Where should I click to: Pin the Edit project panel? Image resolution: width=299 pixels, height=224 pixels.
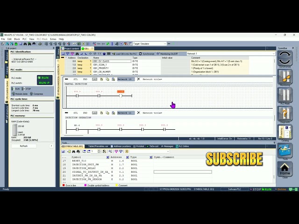[x=53, y=48]
